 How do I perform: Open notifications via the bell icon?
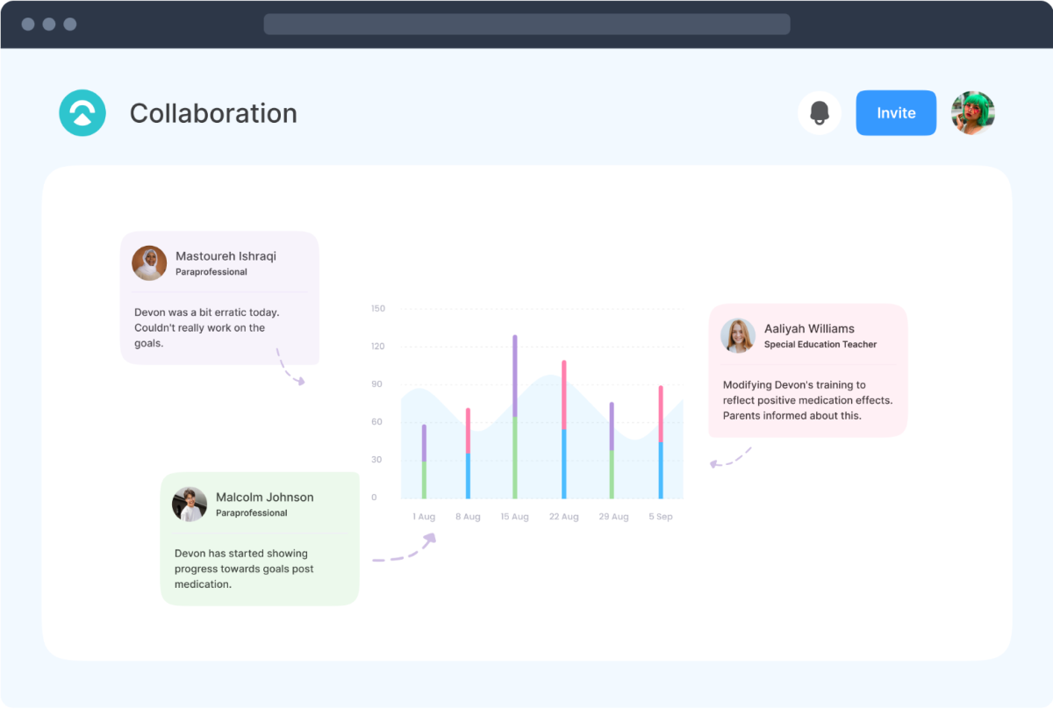[820, 113]
